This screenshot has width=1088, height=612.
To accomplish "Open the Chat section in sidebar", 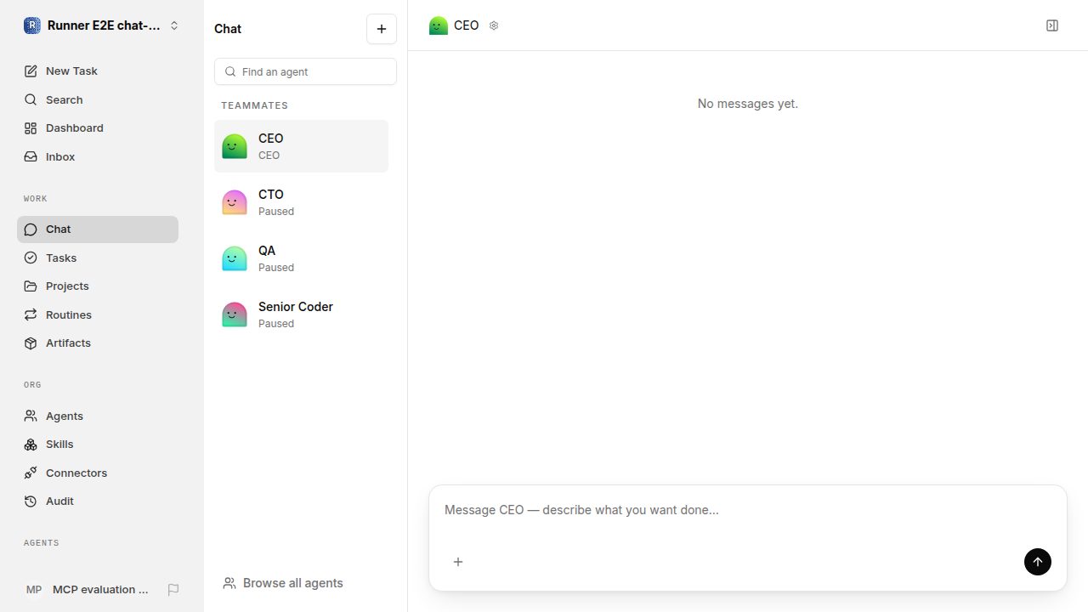I will 98,229.
